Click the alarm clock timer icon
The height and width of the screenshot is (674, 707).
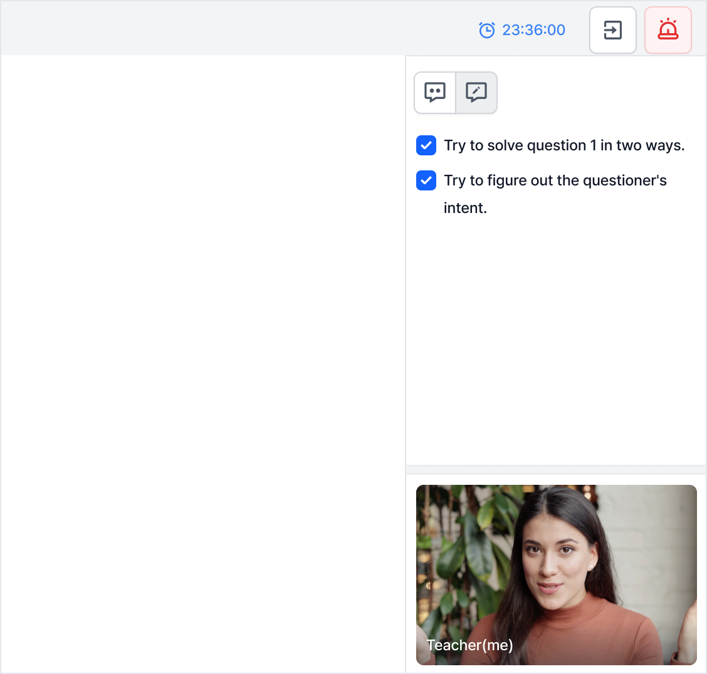[x=487, y=30]
